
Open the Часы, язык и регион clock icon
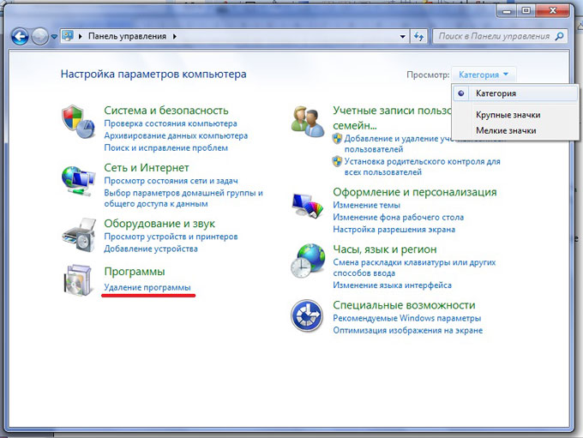click(x=308, y=261)
